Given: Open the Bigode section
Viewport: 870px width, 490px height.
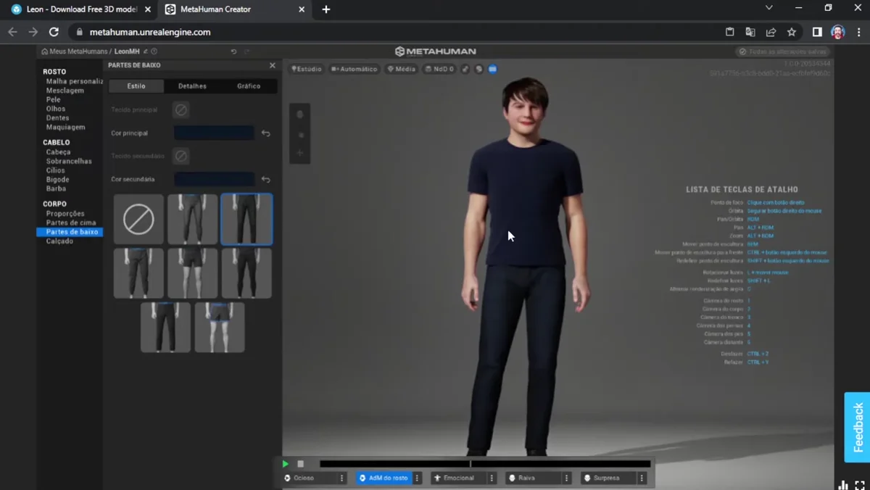Looking at the screenshot, I should click(58, 179).
